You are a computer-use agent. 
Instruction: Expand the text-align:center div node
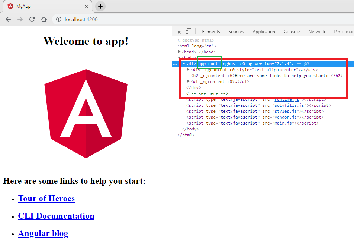[188, 70]
